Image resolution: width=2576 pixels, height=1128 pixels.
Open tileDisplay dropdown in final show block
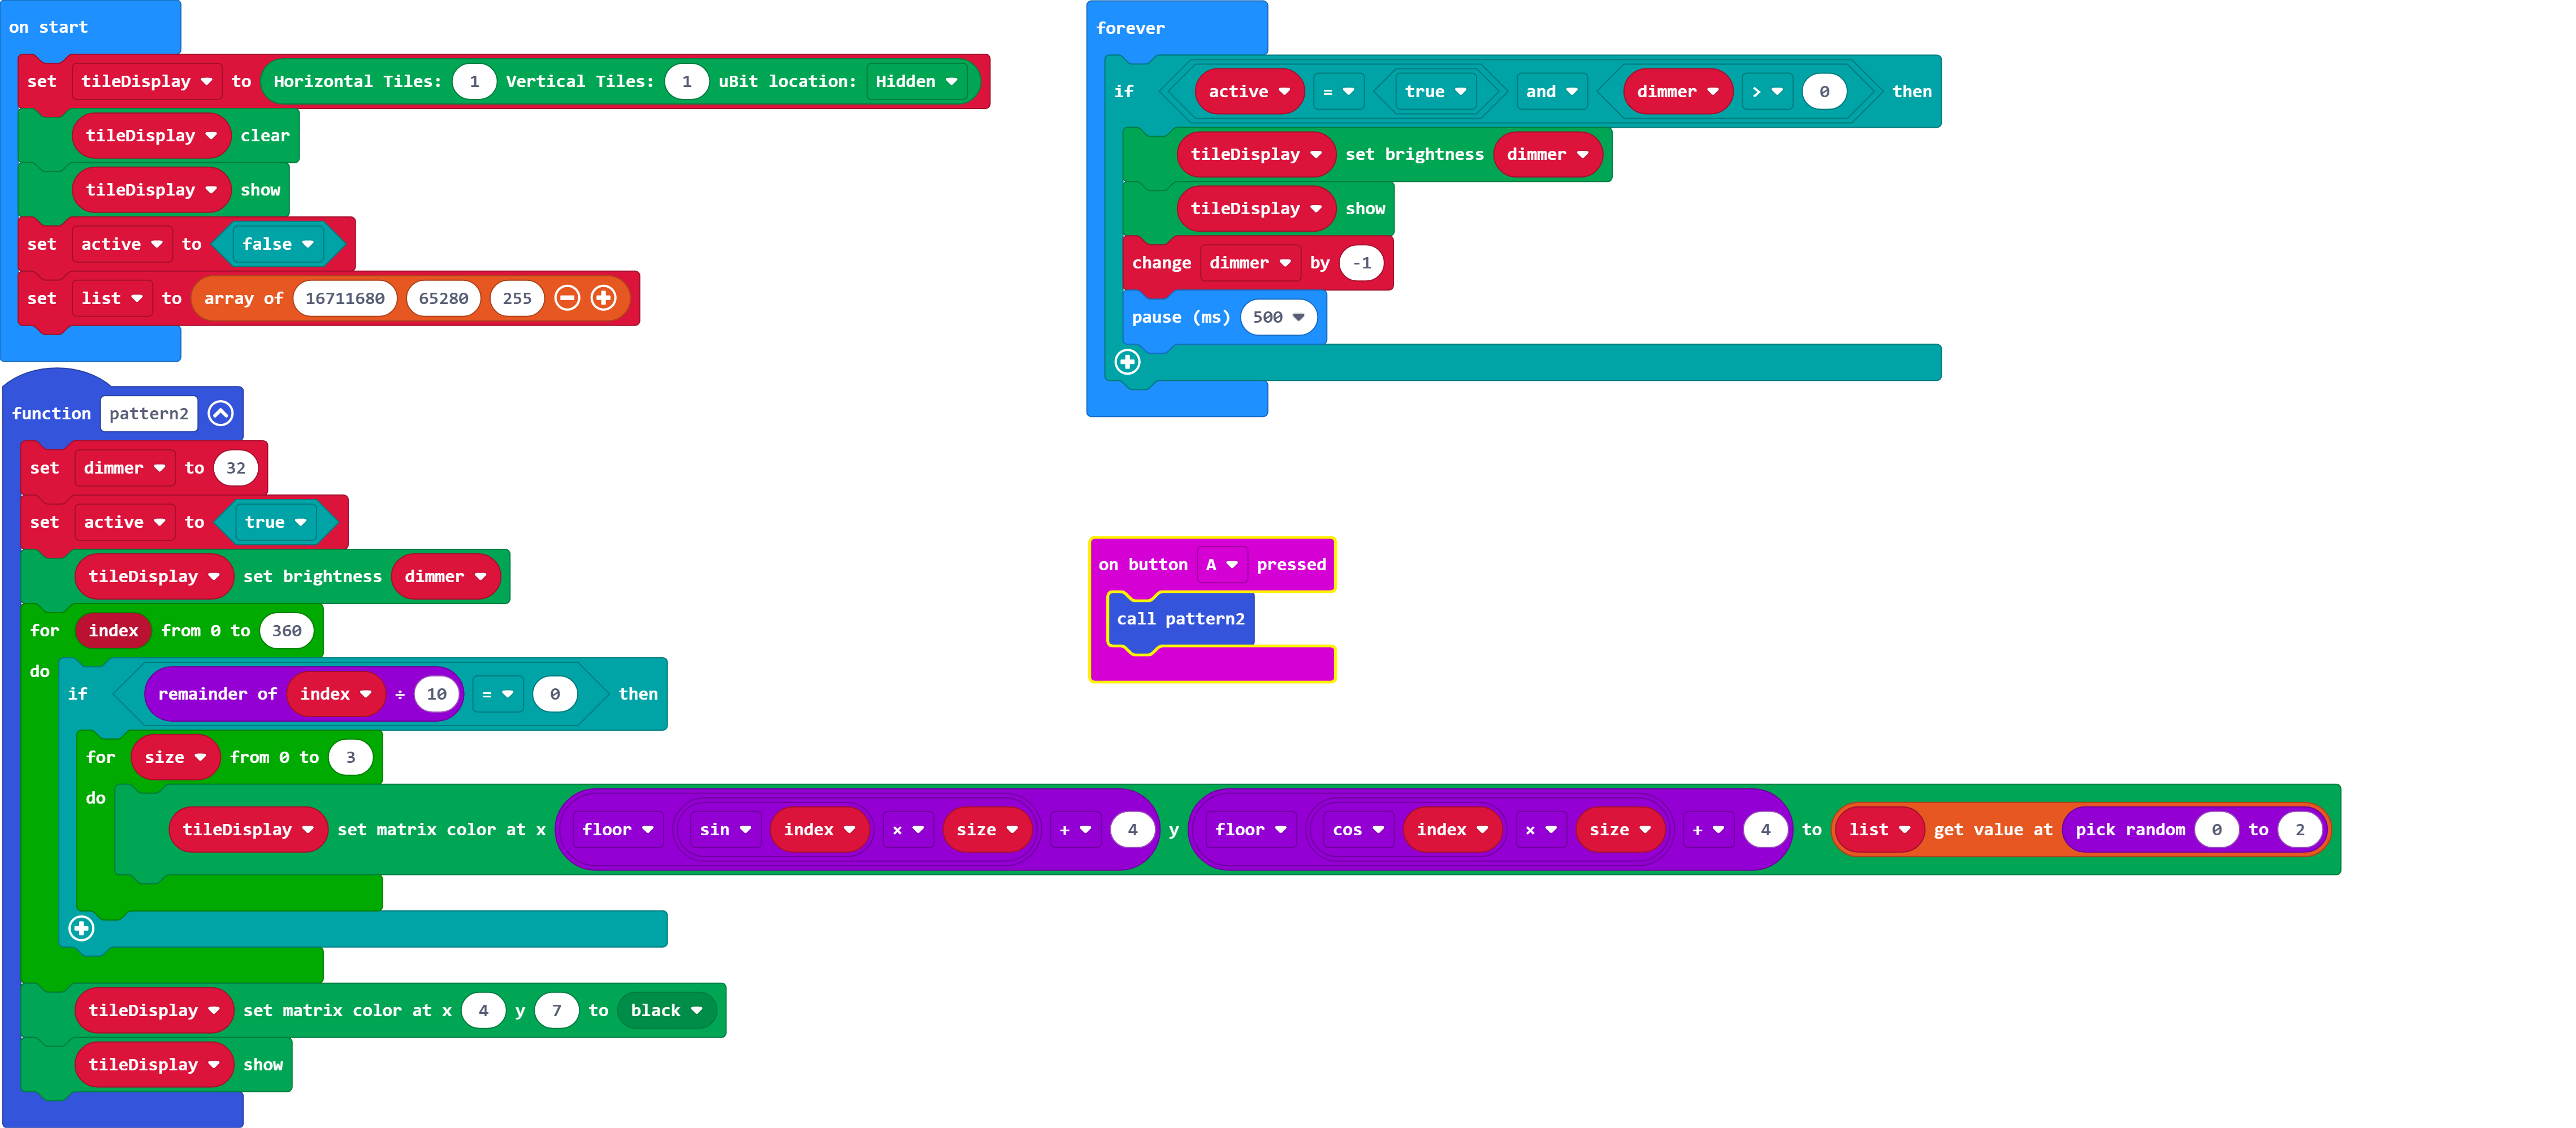pyautogui.click(x=154, y=1065)
